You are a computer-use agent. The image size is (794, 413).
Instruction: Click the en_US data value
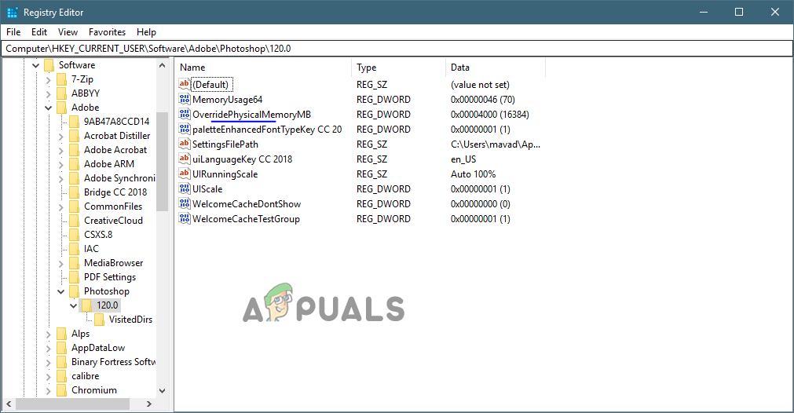(463, 159)
